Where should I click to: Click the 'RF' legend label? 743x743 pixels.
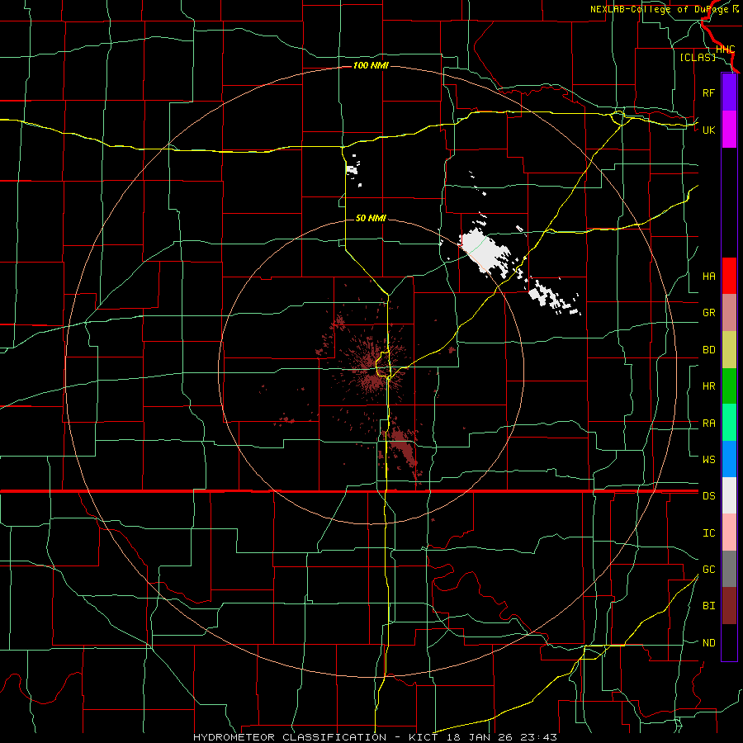point(708,92)
